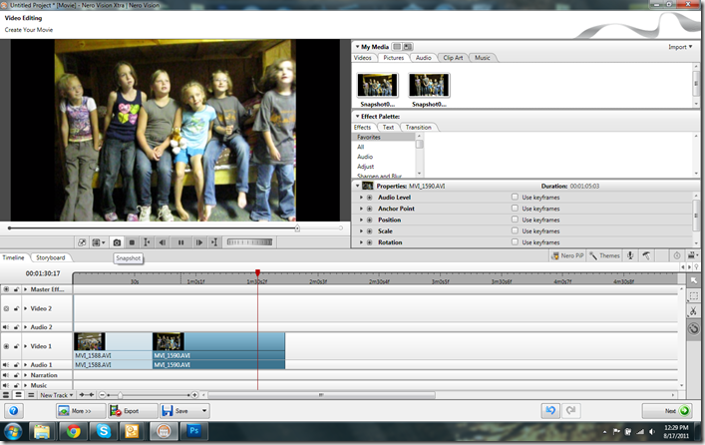Click the Export button
This screenshot has height=445, width=705.
(133, 411)
